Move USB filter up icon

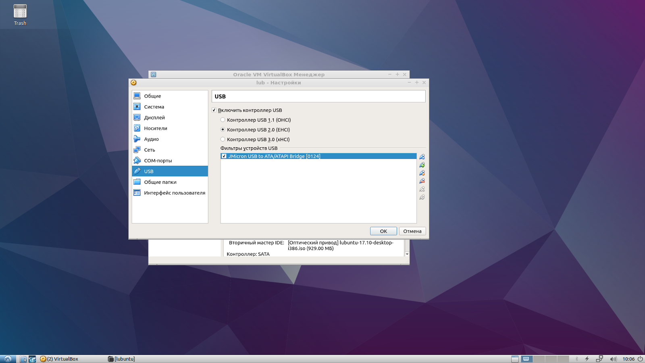click(422, 189)
